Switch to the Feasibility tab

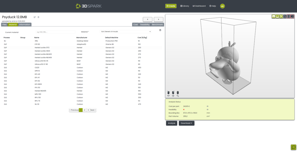pyautogui.click(x=145, y=25)
